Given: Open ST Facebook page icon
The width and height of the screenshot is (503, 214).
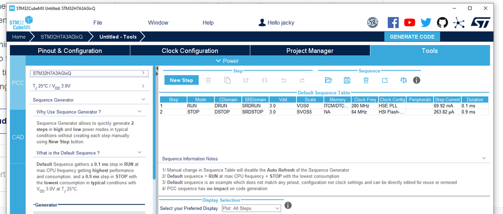Looking at the screenshot, I should coord(393,23).
